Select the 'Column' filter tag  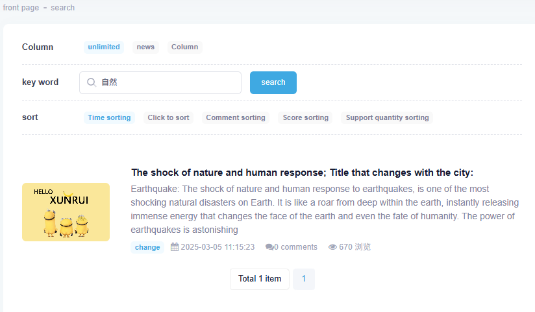184,47
